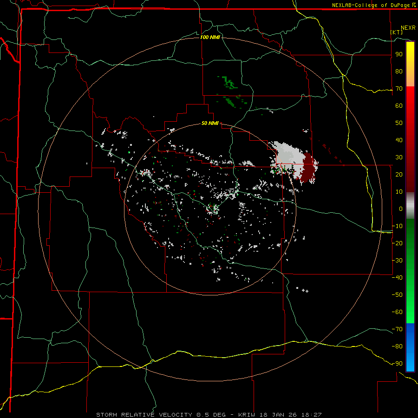Viewport: 418px width, 418px height.
Task: Click the 100 NMI range ring label
Action: tap(210, 37)
